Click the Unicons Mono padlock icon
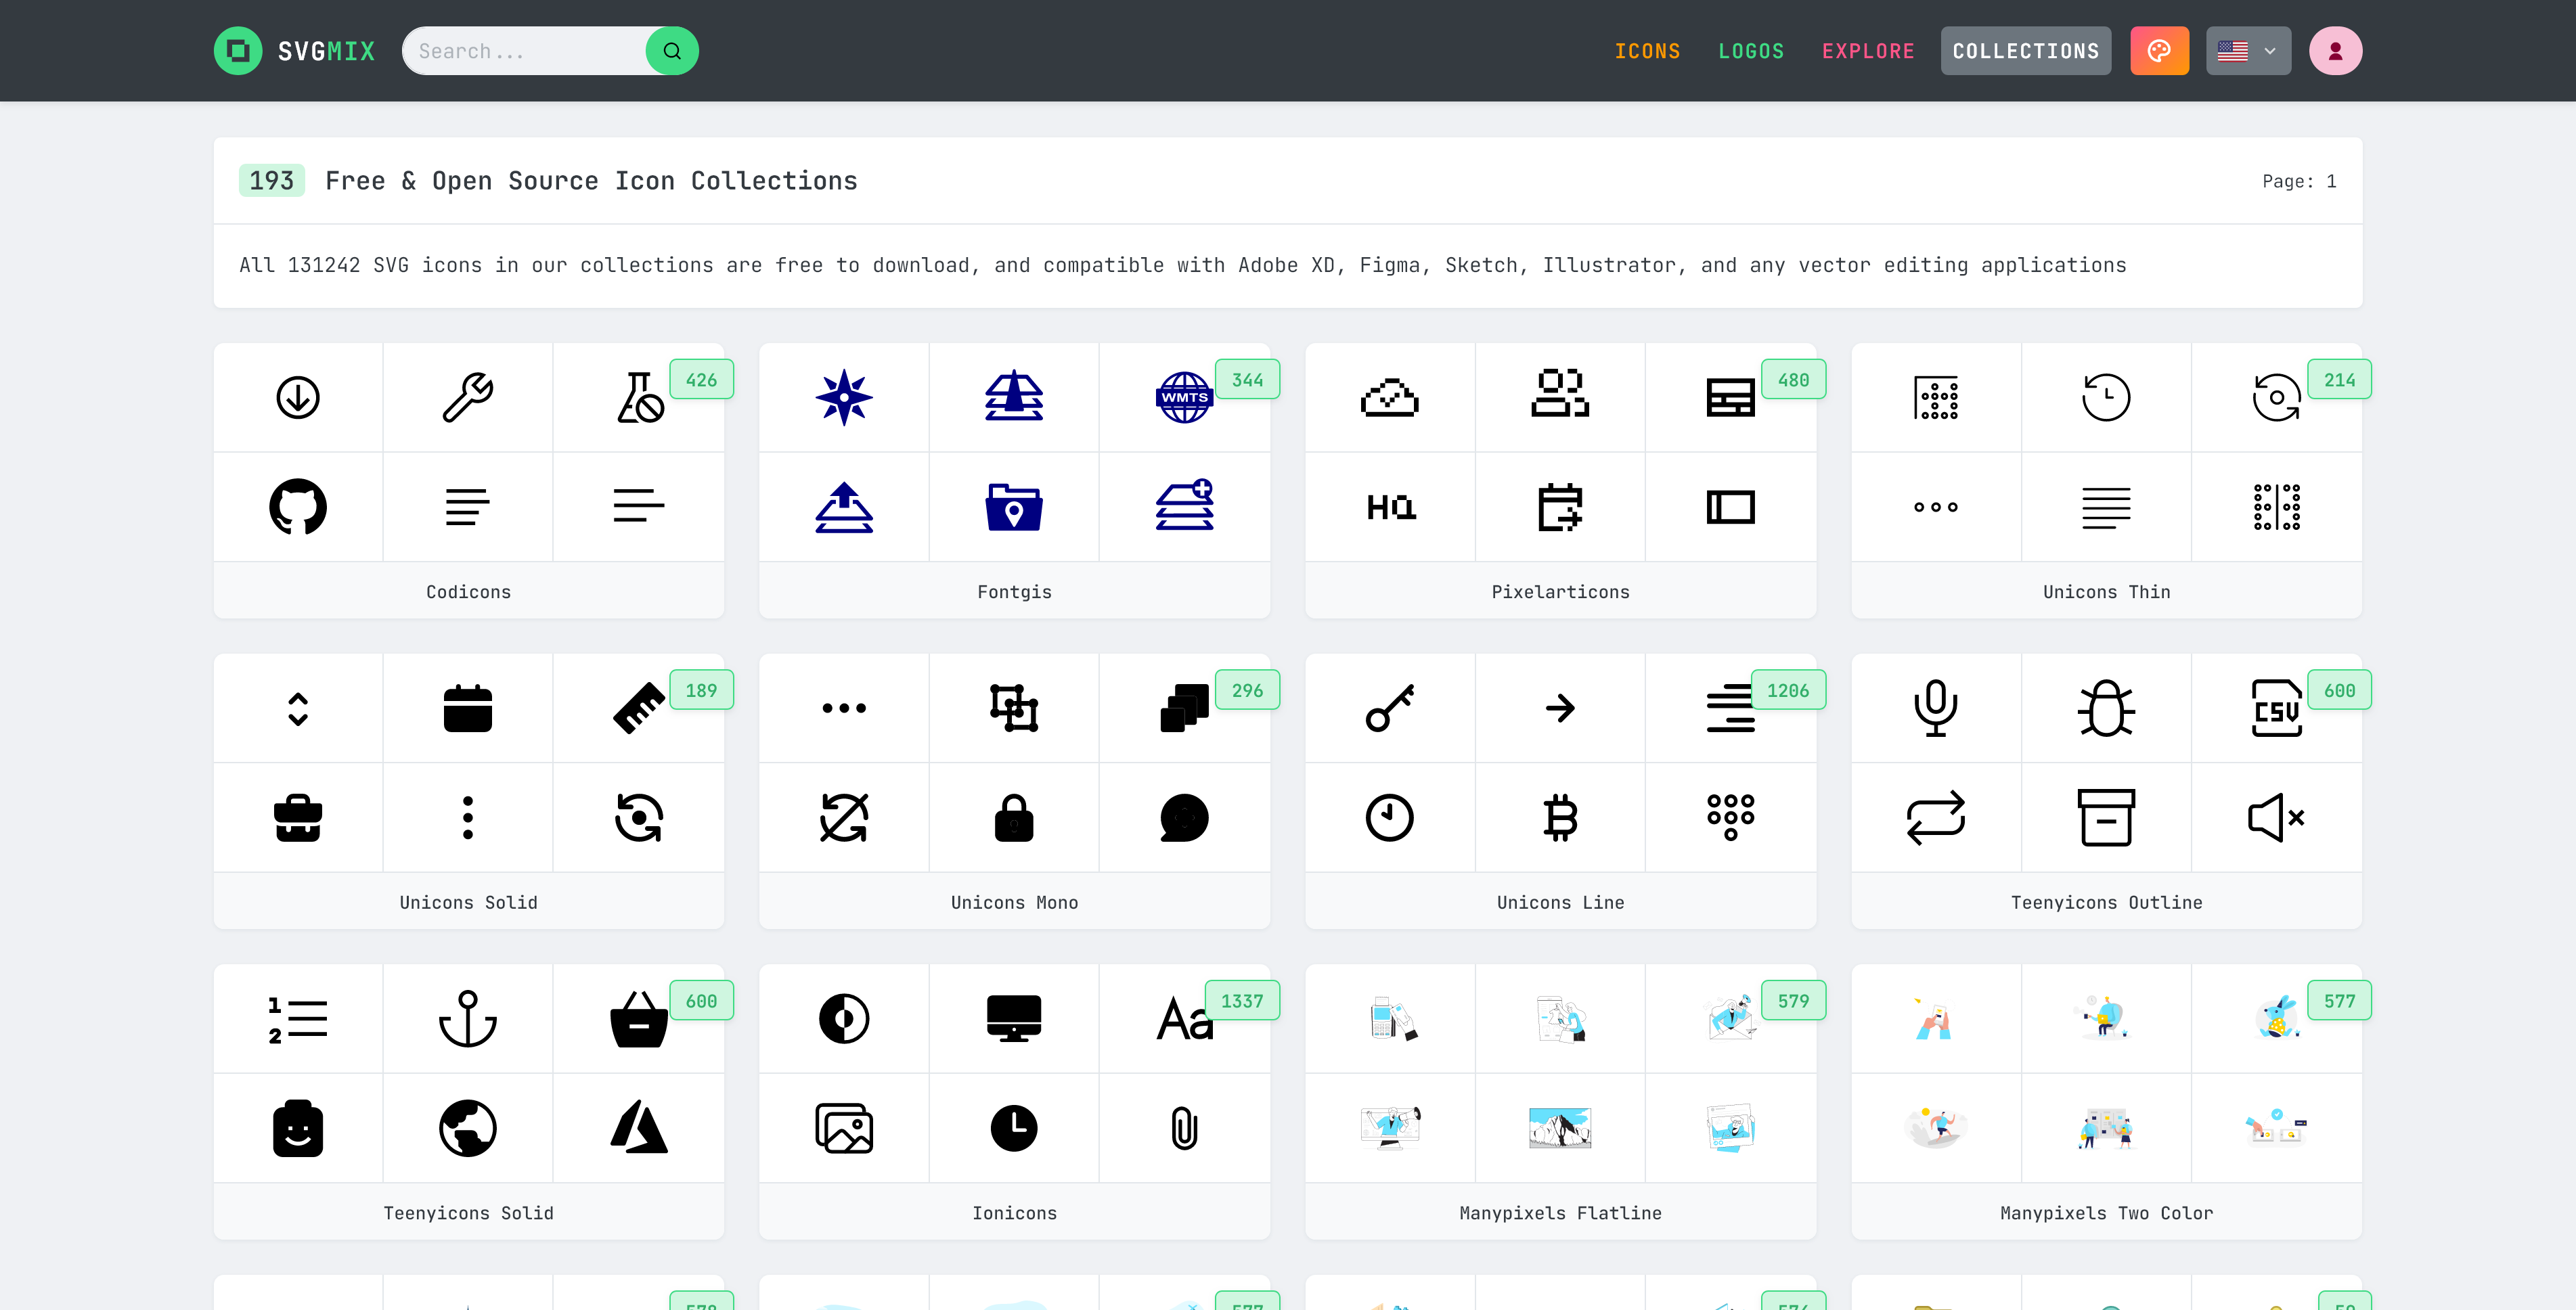2576x1310 pixels. [1014, 818]
